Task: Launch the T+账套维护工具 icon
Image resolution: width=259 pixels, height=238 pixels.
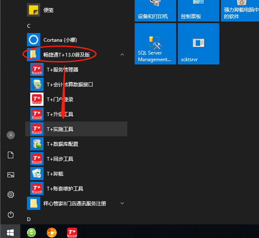Action: pyautogui.click(x=37, y=188)
